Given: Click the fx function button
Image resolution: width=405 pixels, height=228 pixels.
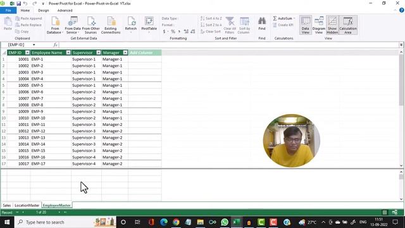Looking at the screenshot, I should coord(55,45).
